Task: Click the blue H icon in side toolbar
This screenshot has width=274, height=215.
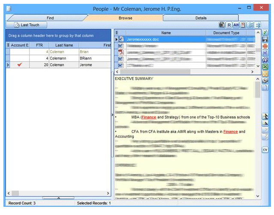Action: [x=265, y=53]
